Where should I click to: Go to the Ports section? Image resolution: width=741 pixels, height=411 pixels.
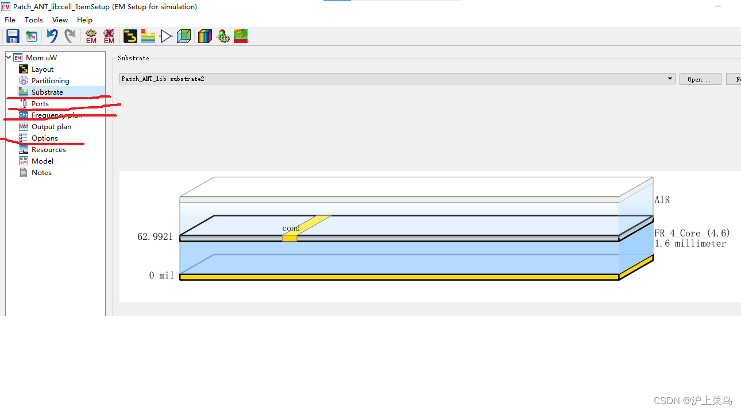[x=40, y=103]
